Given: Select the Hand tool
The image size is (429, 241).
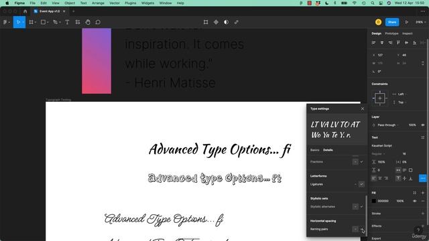Looking at the screenshot, I should click(x=88, y=22).
